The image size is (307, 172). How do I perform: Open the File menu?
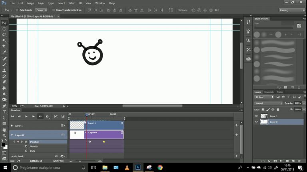(12, 3)
